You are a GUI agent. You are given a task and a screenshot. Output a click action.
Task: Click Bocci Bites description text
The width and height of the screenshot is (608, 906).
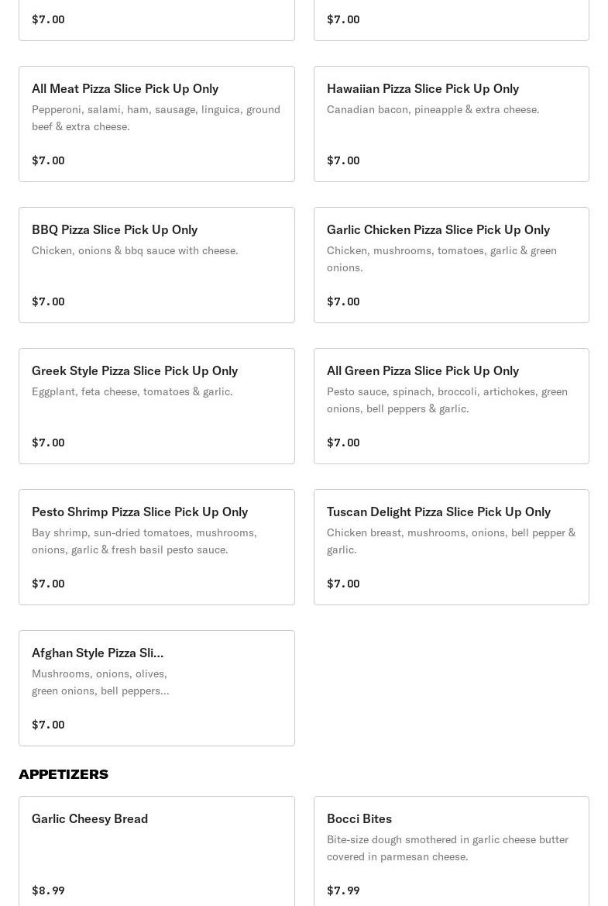447,848
